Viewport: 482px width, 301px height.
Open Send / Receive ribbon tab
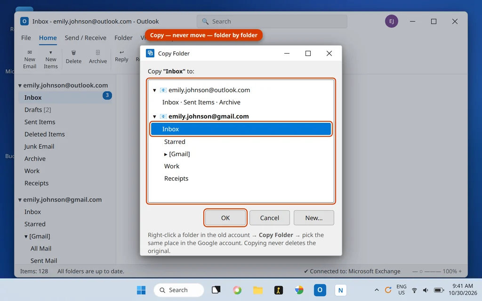coord(86,38)
